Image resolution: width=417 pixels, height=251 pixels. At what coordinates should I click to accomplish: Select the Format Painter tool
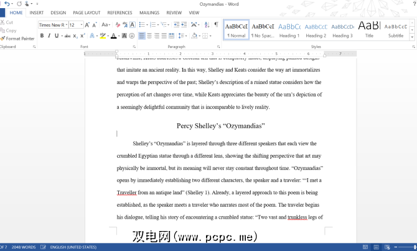pyautogui.click(x=20, y=39)
